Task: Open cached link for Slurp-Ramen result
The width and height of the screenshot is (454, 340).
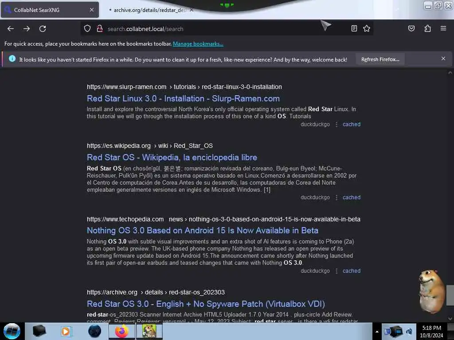Action: click(352, 124)
